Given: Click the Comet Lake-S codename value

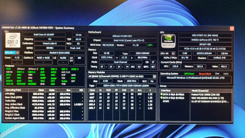Looking at the screenshot, I should (x=50, y=43).
